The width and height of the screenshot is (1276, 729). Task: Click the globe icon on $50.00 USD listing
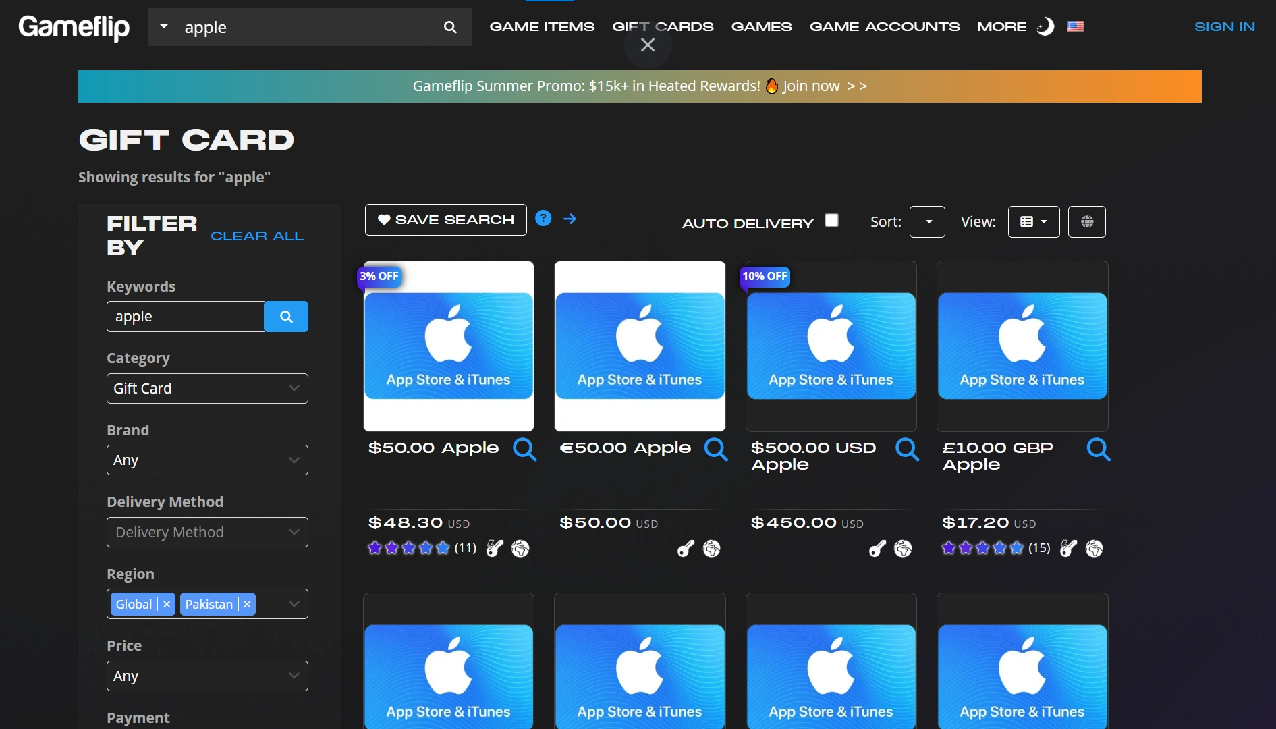[x=711, y=548]
